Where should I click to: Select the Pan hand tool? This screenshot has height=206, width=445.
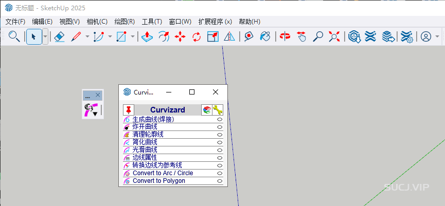[x=301, y=36]
